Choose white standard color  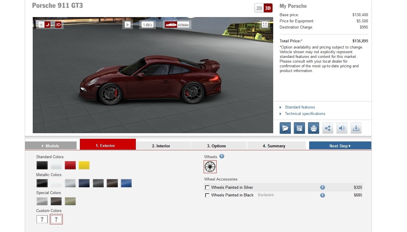56,165
